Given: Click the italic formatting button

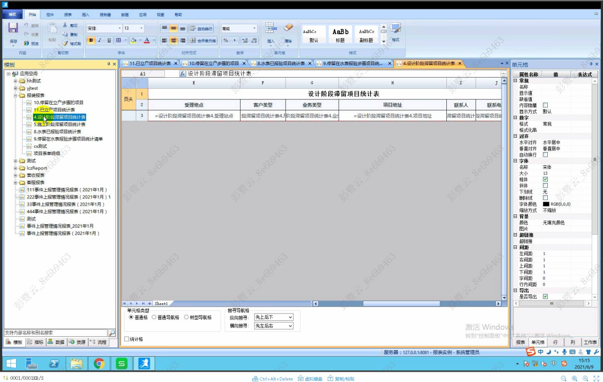Looking at the screenshot, I should click(x=100, y=40).
